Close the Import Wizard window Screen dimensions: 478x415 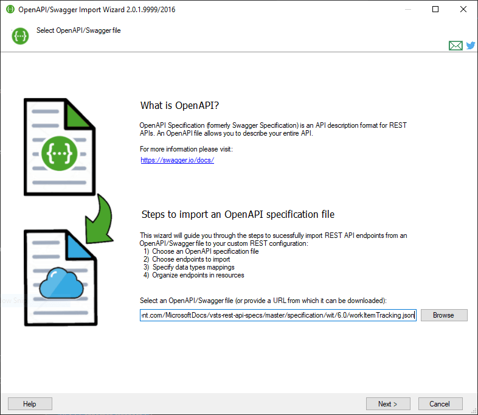463,10
